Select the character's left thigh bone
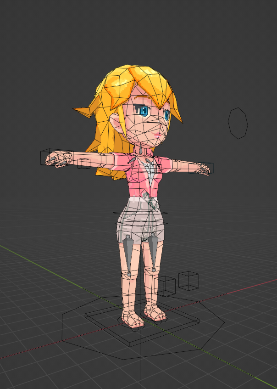The width and height of the screenshot is (277, 389). (x=153, y=252)
